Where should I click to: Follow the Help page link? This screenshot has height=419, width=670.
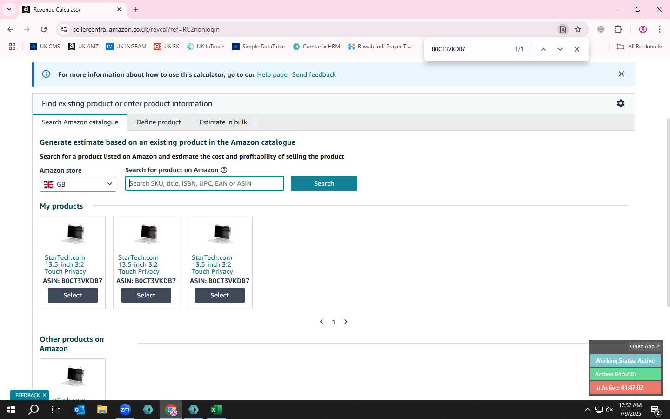tap(272, 74)
